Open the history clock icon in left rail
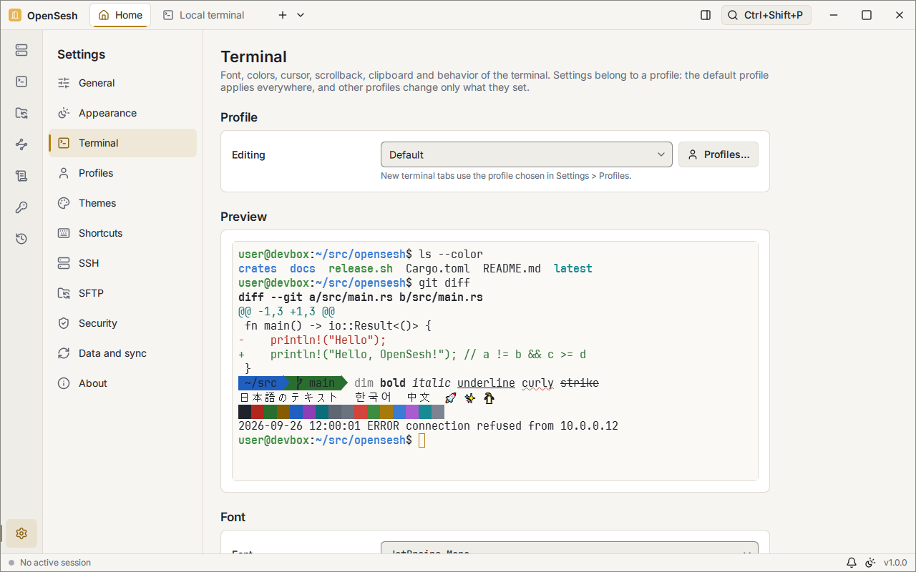The height and width of the screenshot is (572, 916). point(21,239)
